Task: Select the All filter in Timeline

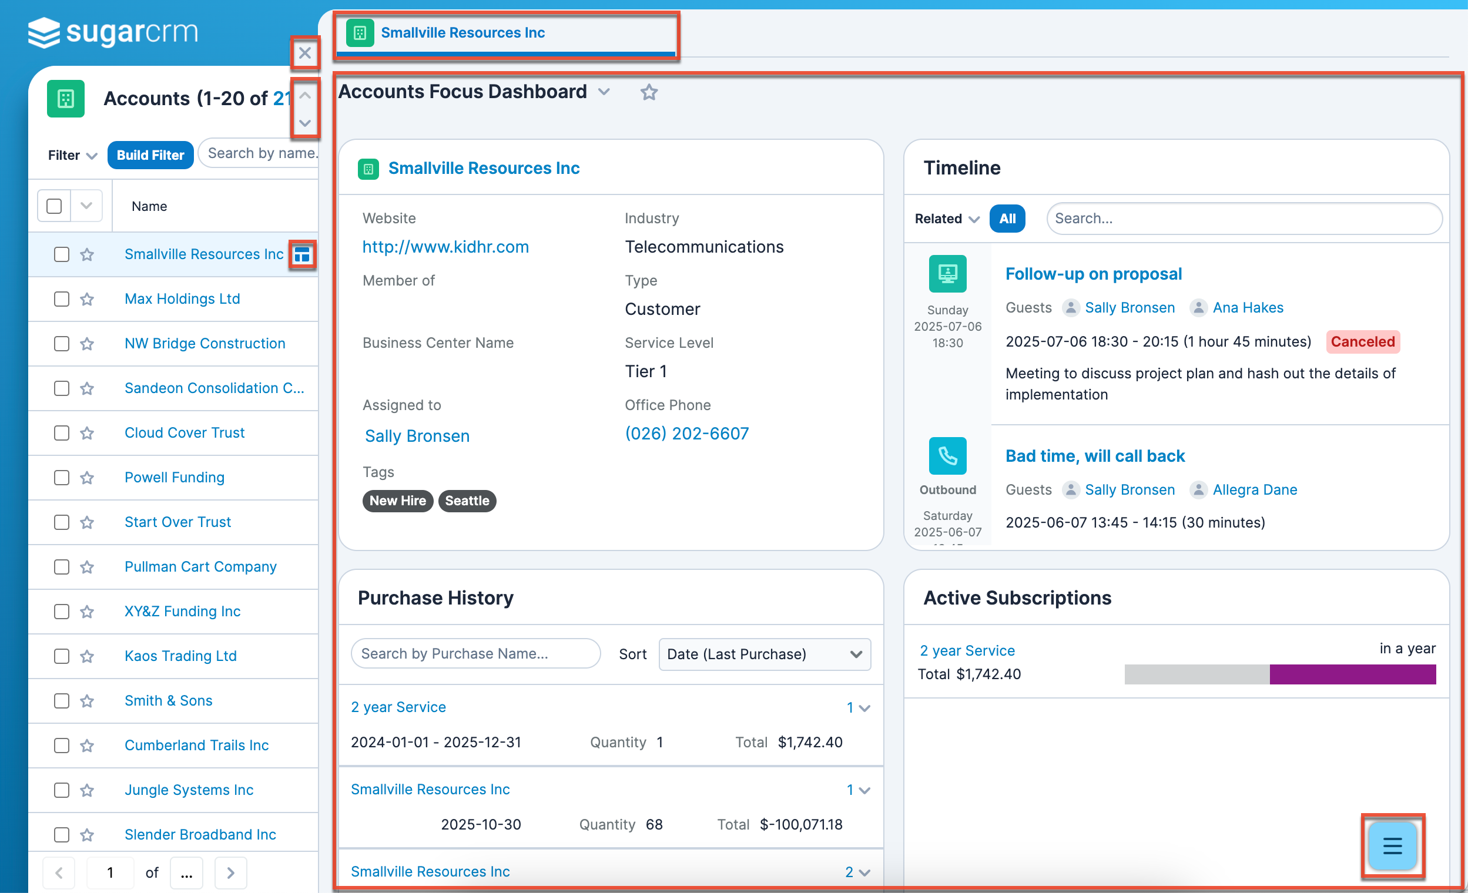Action: point(1007,219)
